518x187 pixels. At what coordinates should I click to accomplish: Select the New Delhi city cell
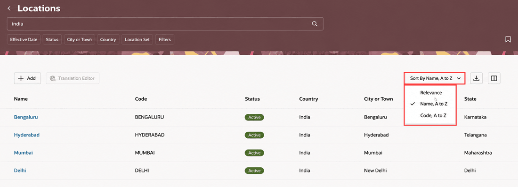375,171
